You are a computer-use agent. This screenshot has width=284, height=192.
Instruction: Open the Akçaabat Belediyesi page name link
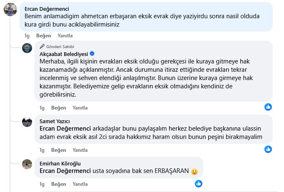(x=64, y=54)
